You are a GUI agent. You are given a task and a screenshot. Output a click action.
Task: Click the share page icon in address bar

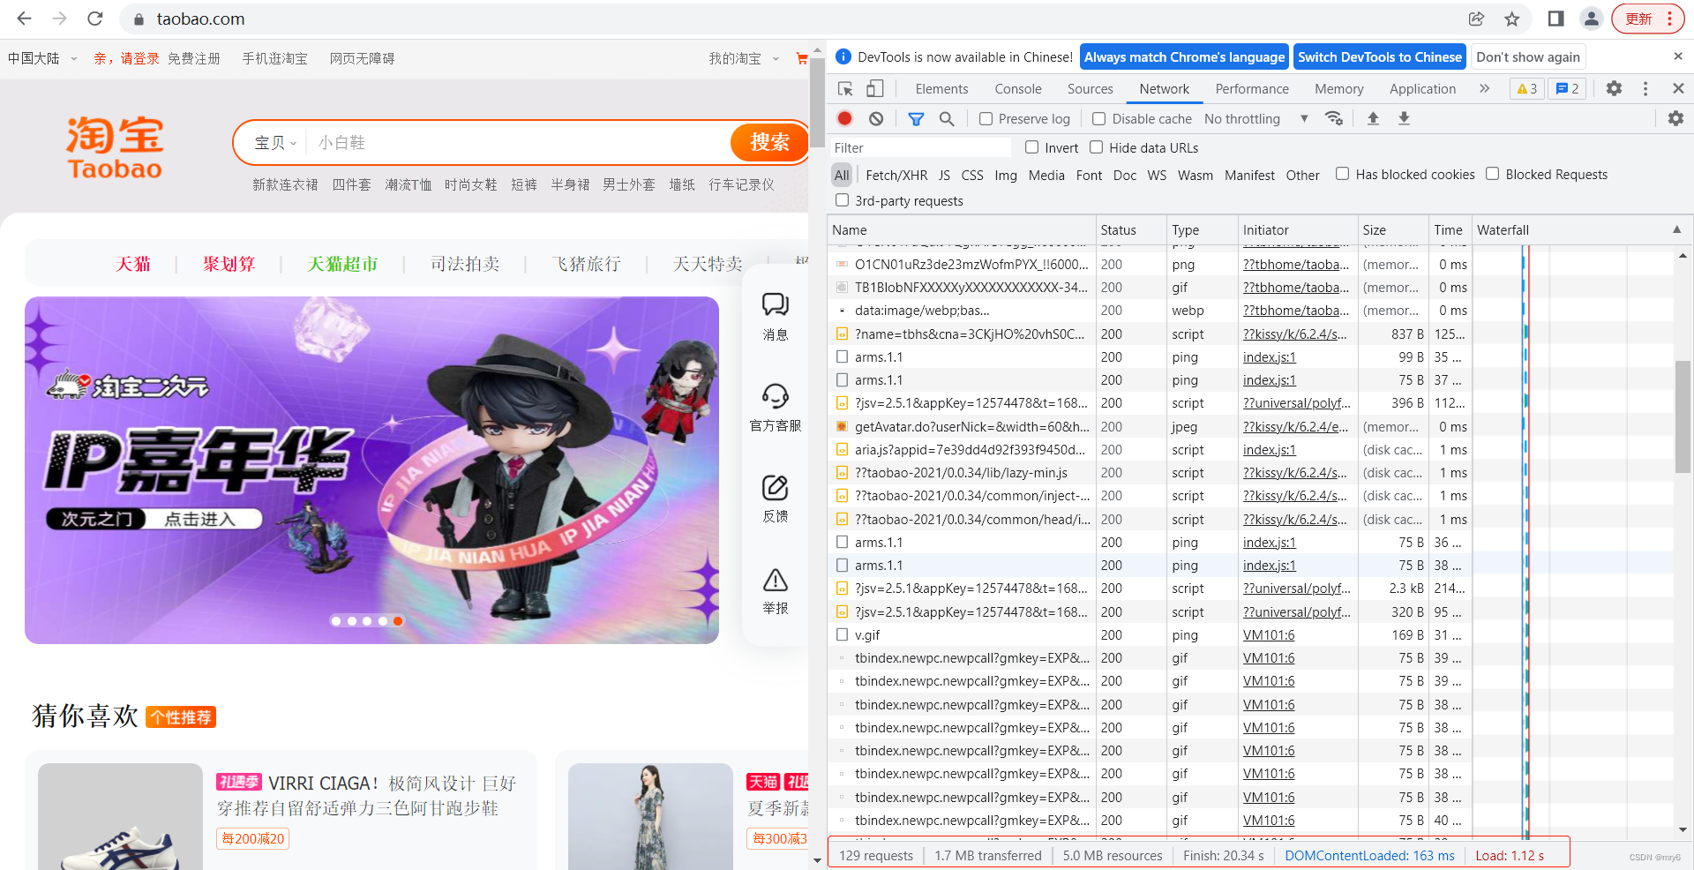(1476, 19)
